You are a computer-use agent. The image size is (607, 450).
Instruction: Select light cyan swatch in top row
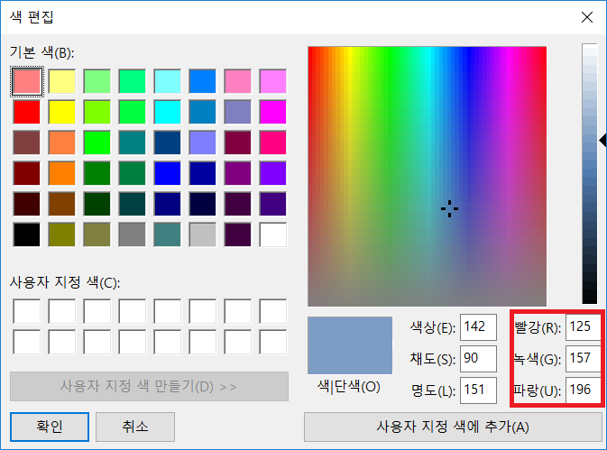(167, 81)
